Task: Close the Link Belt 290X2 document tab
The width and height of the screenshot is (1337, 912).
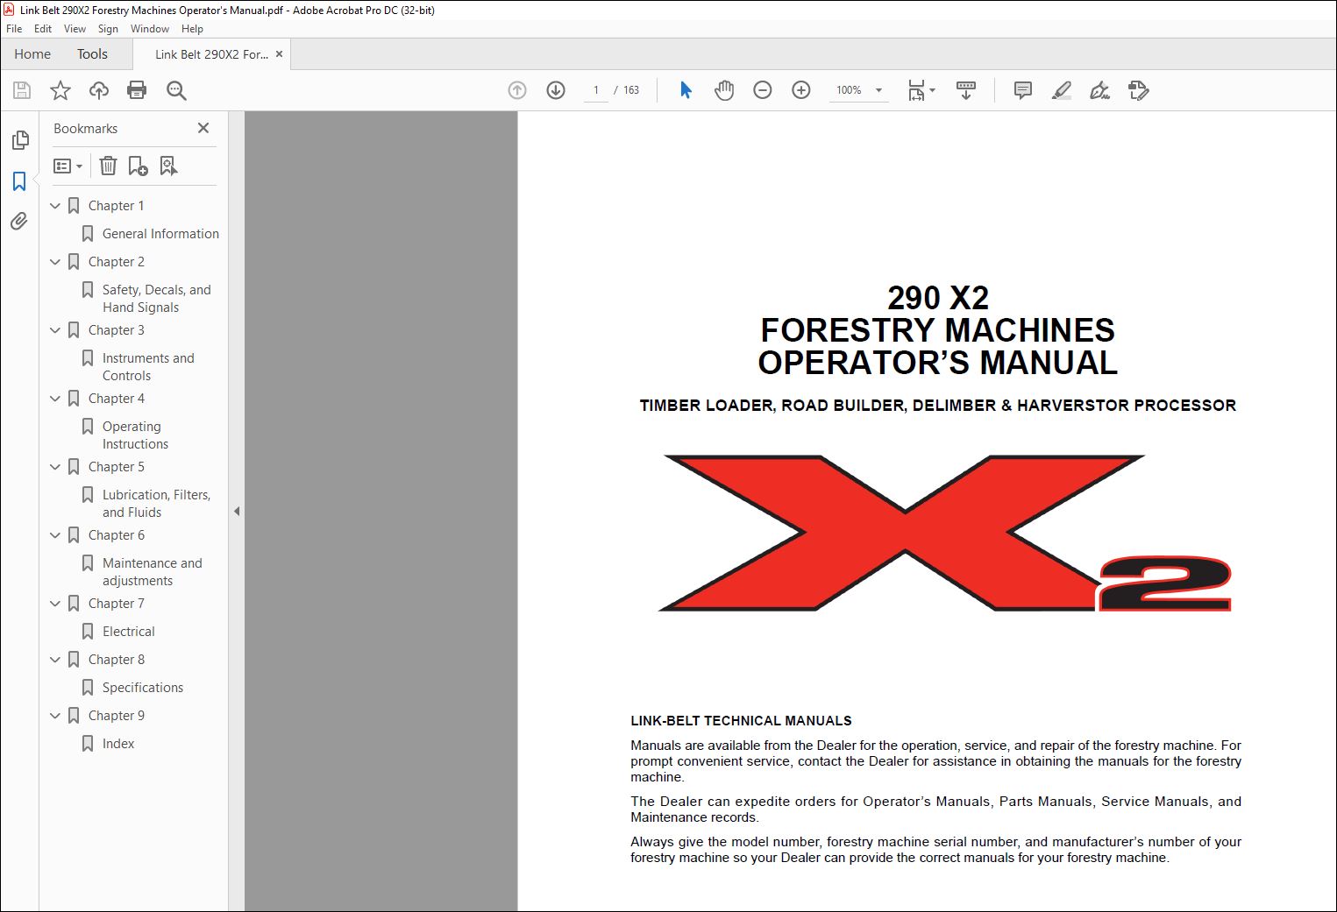Action: coord(279,54)
